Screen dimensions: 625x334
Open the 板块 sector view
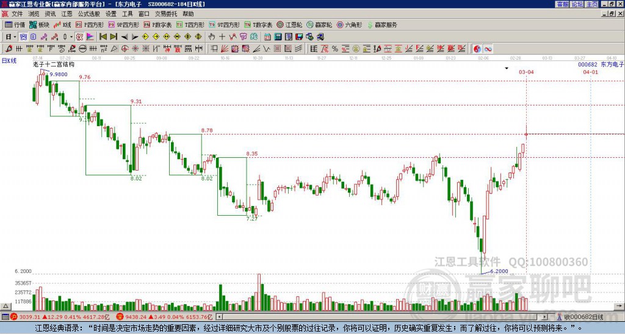[40, 24]
